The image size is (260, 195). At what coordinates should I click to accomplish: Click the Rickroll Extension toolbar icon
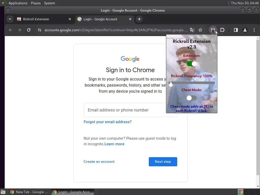pyautogui.click(x=213, y=30)
